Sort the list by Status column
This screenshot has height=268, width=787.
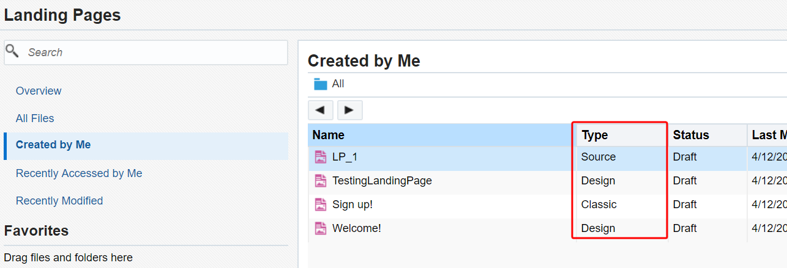tap(691, 135)
